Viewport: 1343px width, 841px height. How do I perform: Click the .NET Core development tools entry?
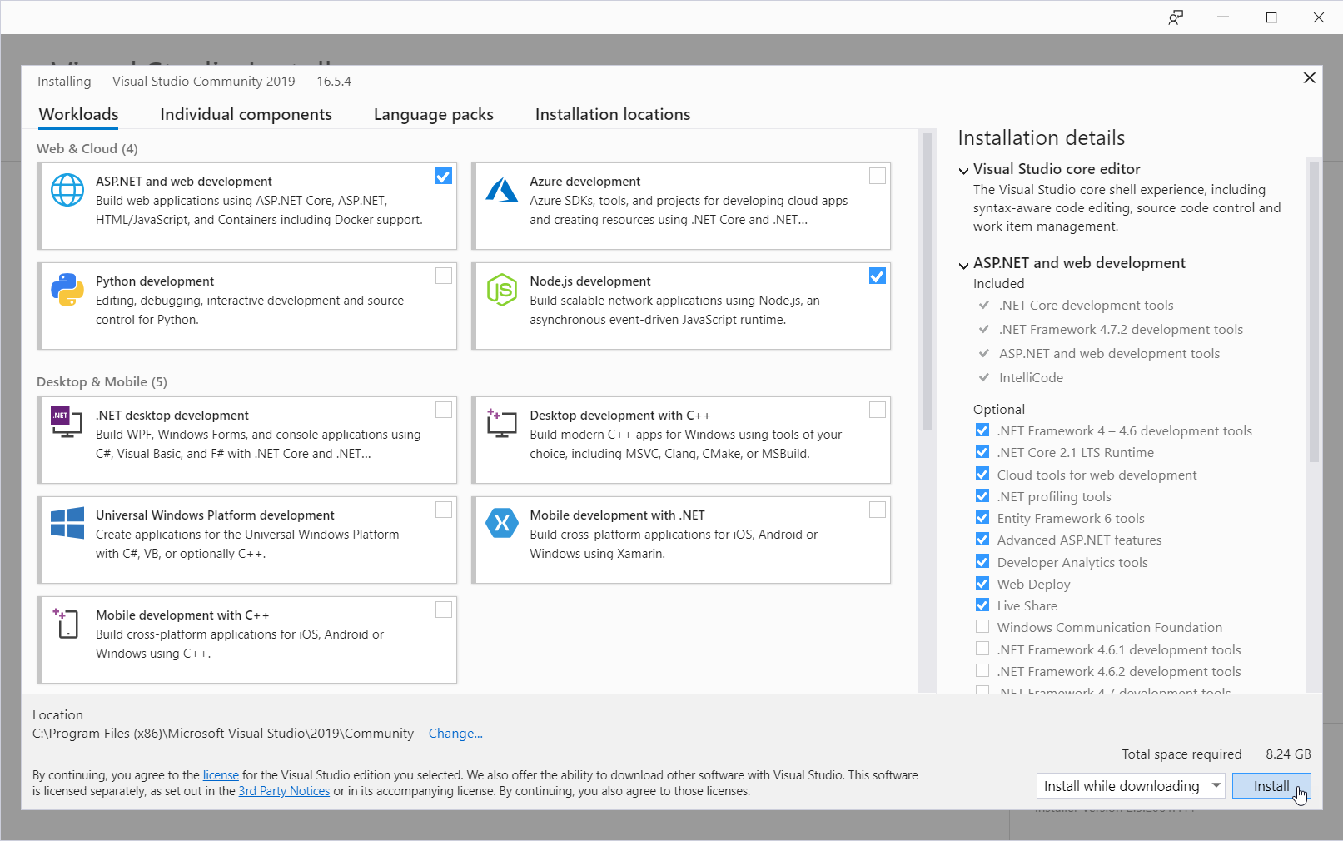(x=1087, y=306)
